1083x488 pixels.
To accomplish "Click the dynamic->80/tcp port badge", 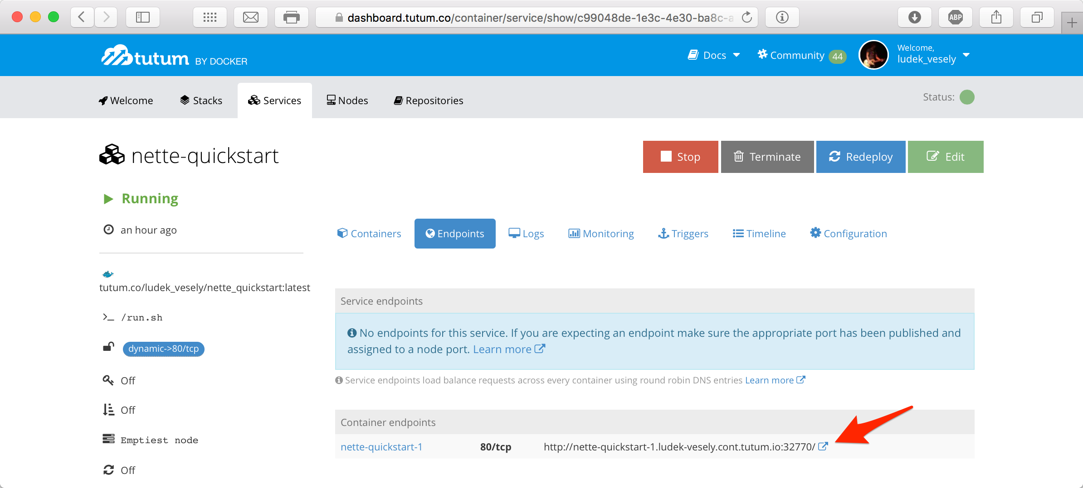I will click(x=163, y=349).
